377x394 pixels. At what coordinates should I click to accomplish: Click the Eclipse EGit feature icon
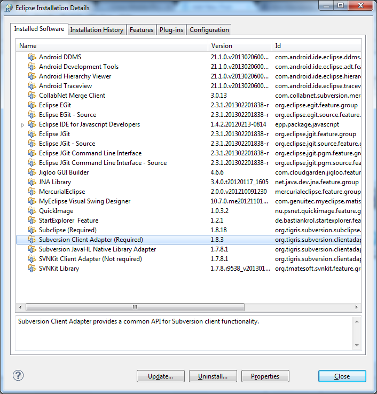click(32, 105)
